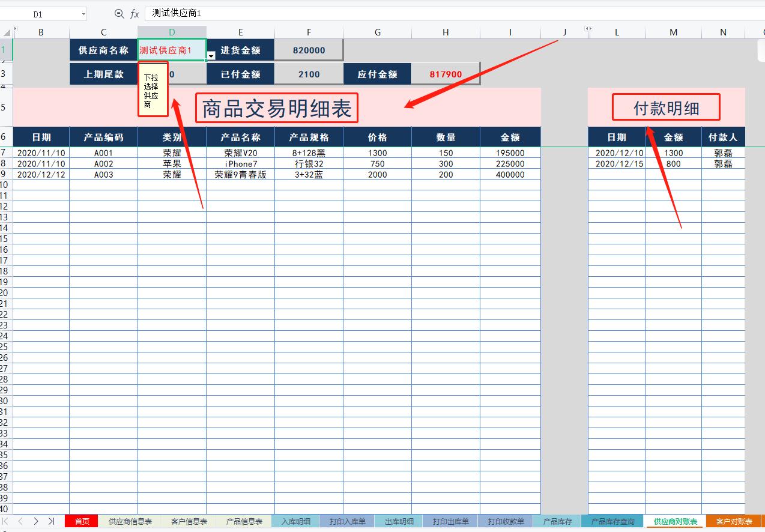Go to first sheet tab arrow
The height and width of the screenshot is (532, 765).
tap(7, 521)
